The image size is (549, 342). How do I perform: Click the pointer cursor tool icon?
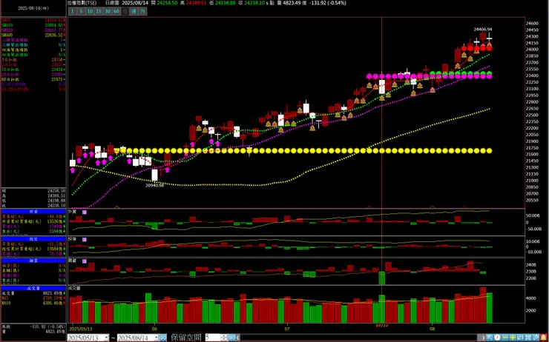490,338
